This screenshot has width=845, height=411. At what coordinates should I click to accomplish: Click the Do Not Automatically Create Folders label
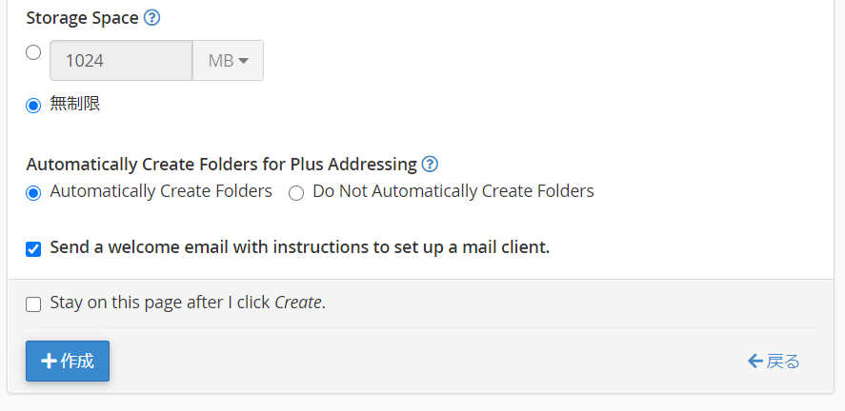(x=453, y=191)
